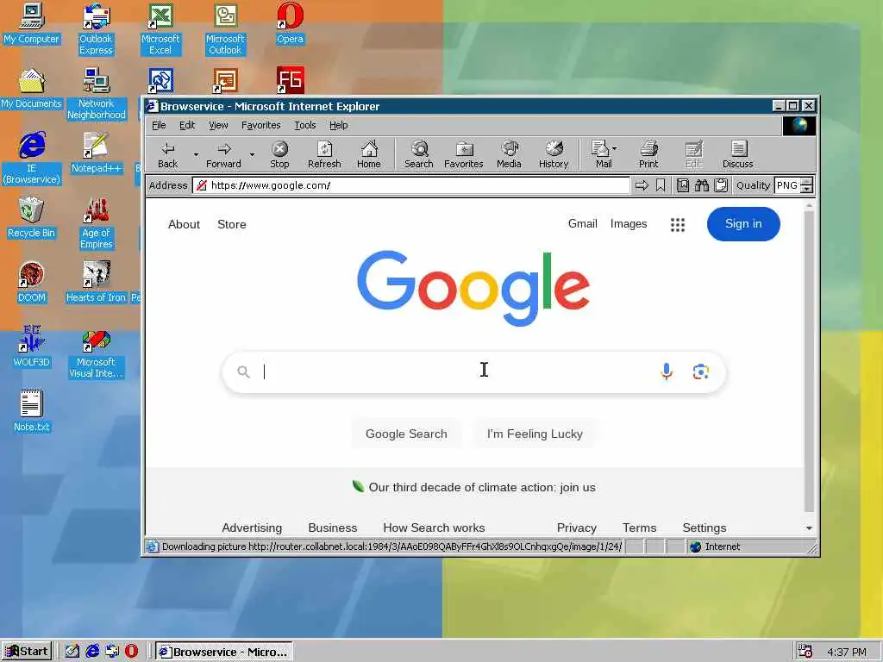Launch Opera from the quick launch bar
This screenshot has height=662, width=883.
[x=131, y=652]
